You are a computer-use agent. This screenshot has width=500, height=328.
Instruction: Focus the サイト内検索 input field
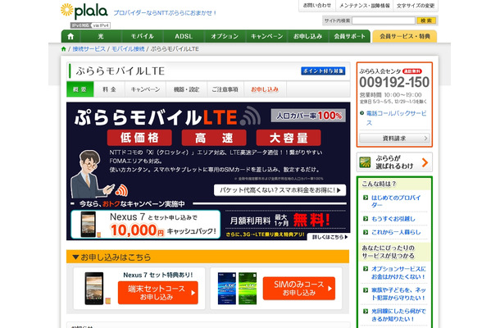click(384, 20)
